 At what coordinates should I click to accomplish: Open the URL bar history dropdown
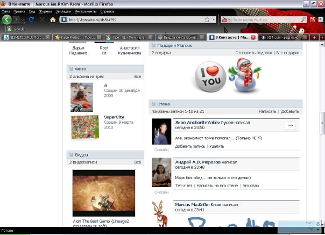(x=214, y=20)
